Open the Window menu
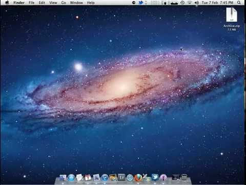Image resolution: width=246 pixels, height=185 pixels. coord(76,3)
